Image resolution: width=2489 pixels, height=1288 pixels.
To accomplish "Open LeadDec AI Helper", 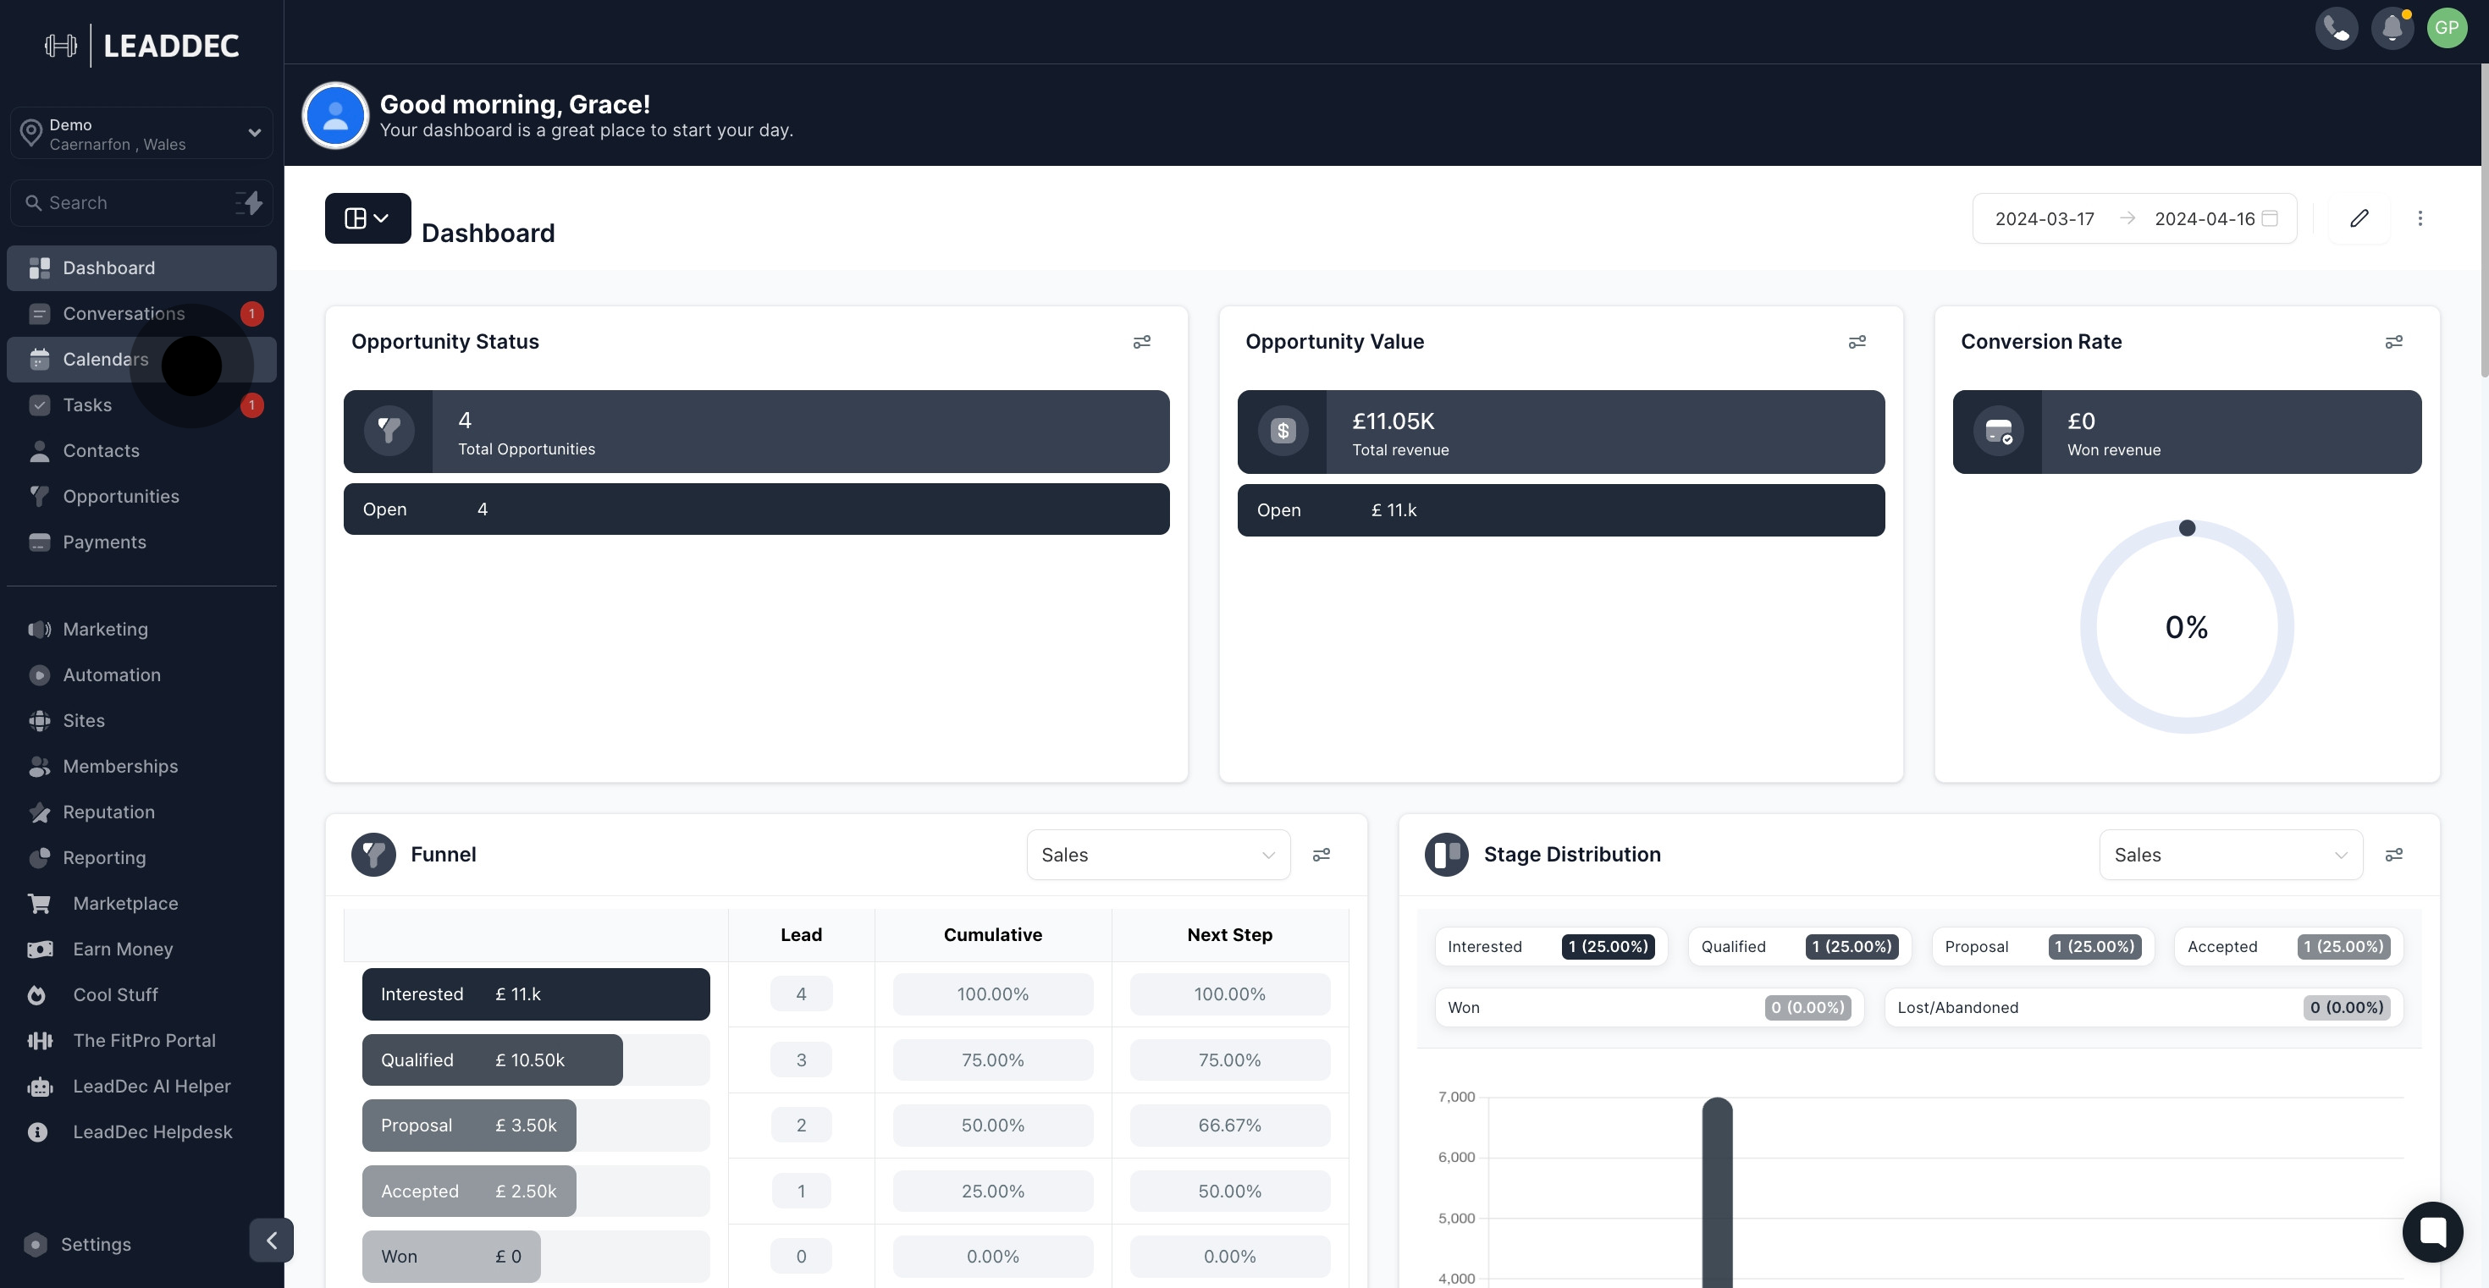I will [141, 1085].
